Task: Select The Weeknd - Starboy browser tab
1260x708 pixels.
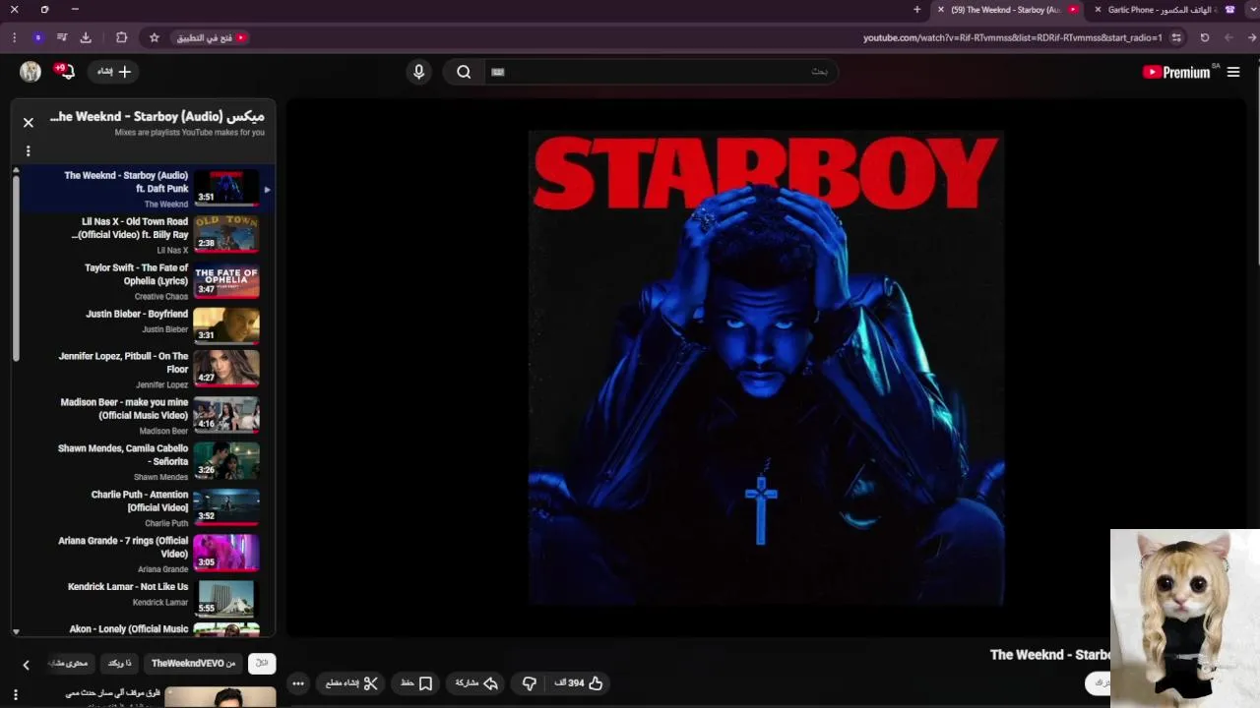Action: point(1005,10)
